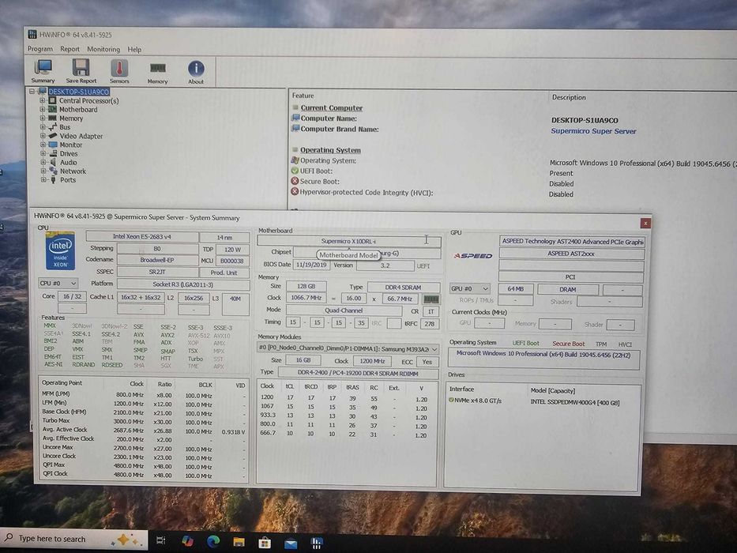
Task: Click the Video Adapter tree icon
Action: tap(53, 136)
